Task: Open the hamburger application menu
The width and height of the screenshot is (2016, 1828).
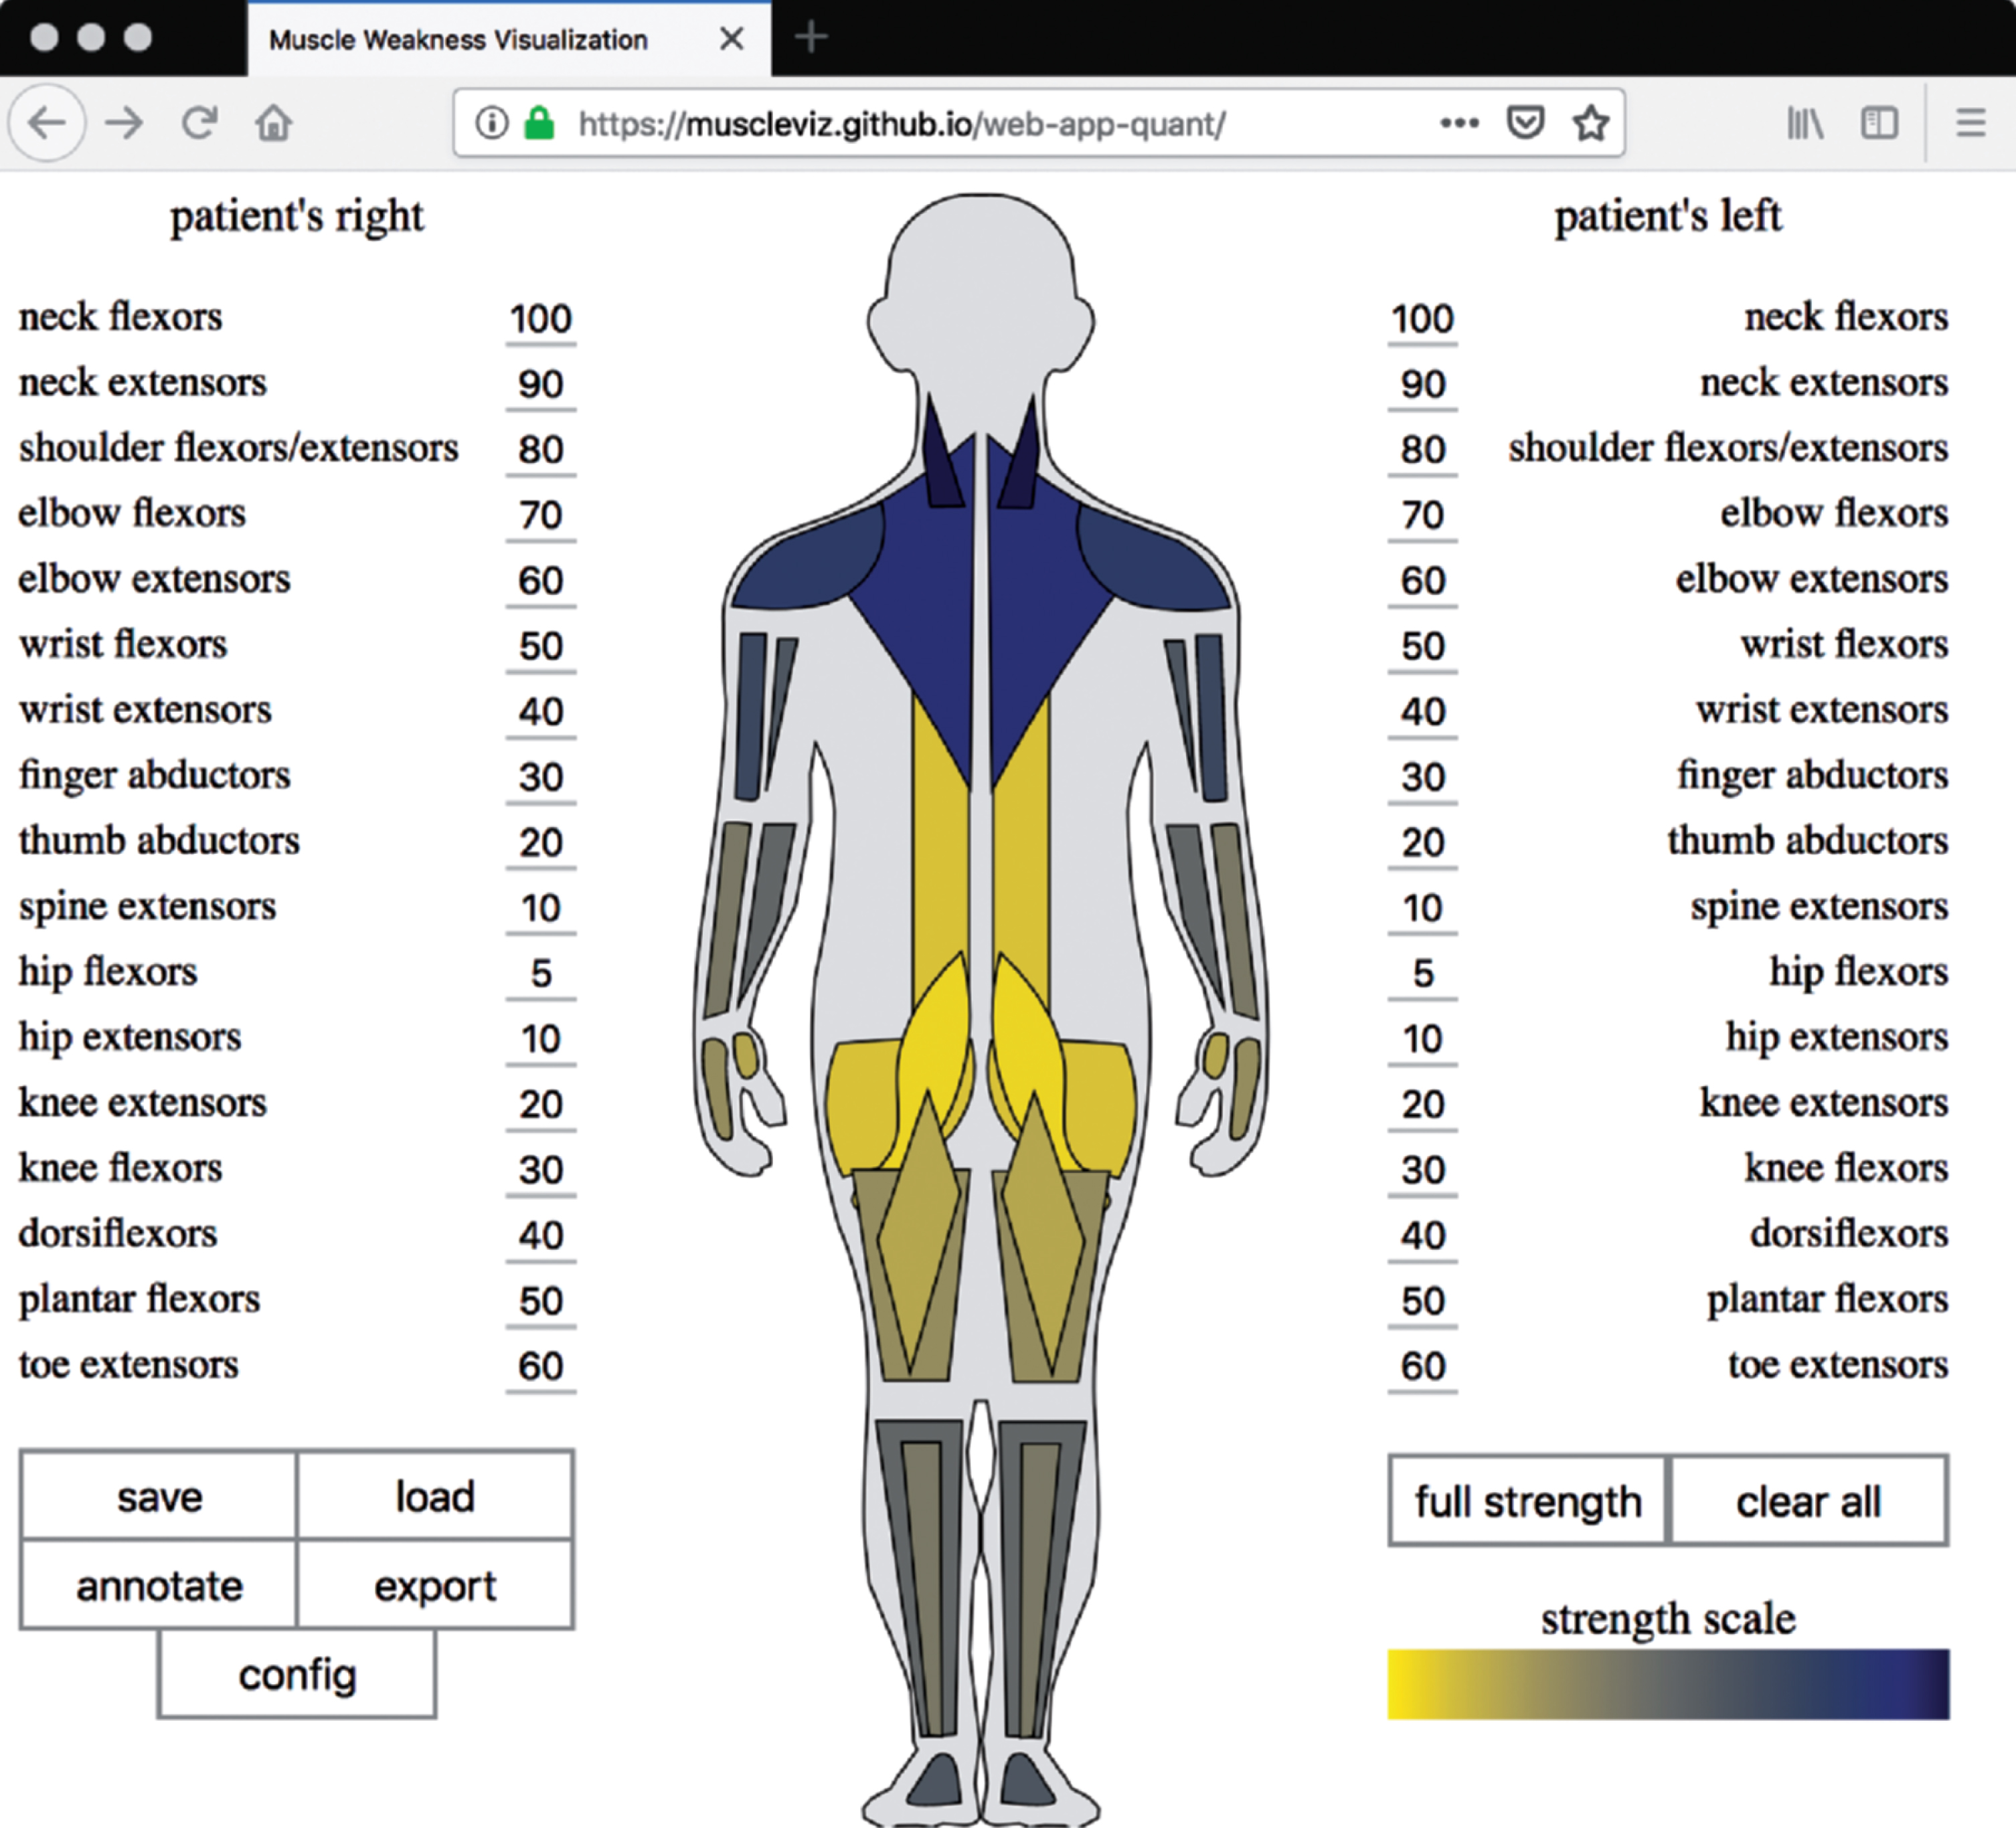Action: (1971, 124)
